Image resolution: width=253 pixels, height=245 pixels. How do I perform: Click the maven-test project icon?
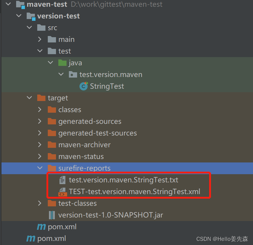pos(20,4)
